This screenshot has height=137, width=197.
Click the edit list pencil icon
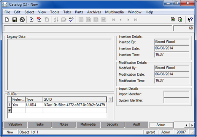(64, 20)
